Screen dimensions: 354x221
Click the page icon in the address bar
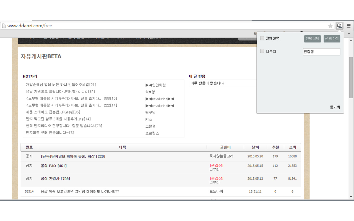tap(4, 25)
